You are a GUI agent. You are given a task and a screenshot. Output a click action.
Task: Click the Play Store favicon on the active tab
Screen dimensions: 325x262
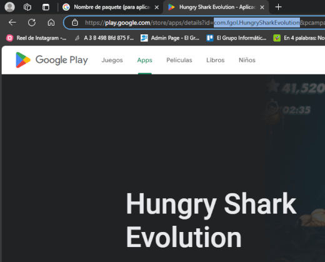click(171, 7)
